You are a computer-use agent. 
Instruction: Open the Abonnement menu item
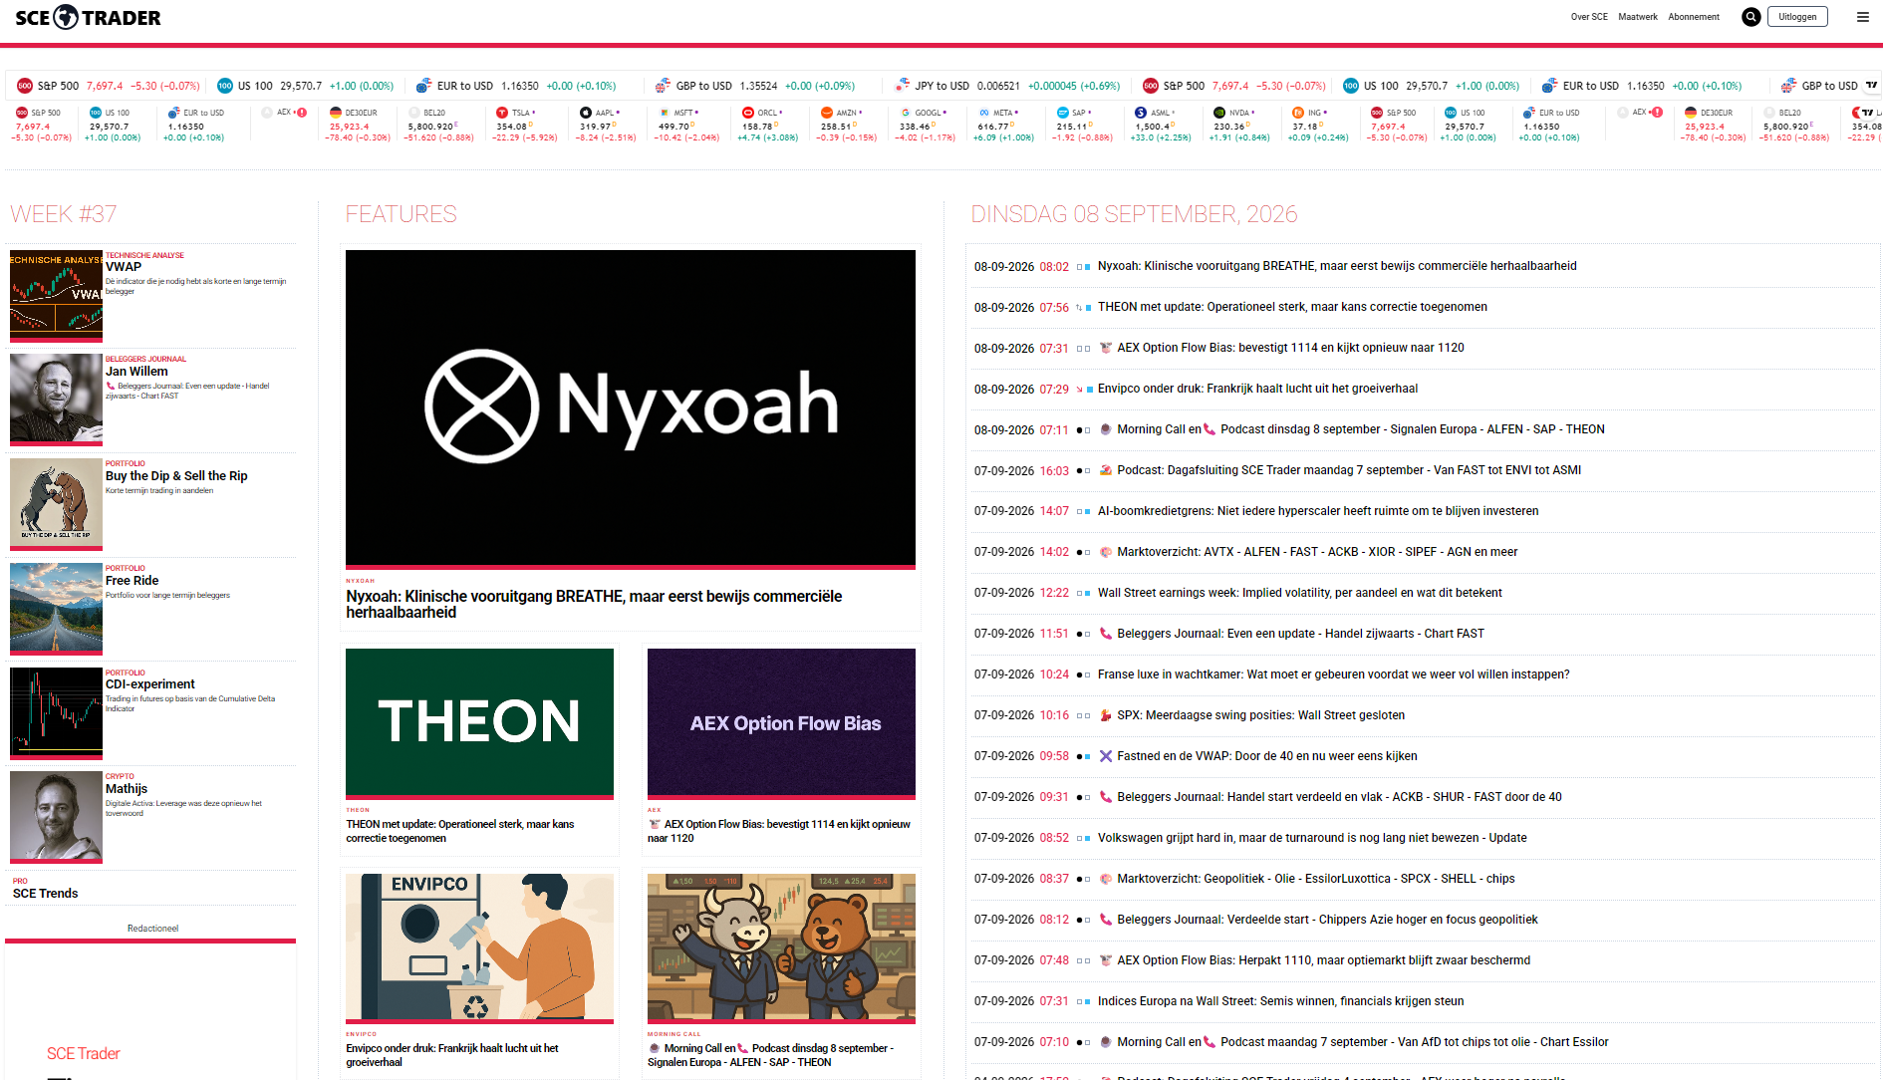click(1694, 17)
